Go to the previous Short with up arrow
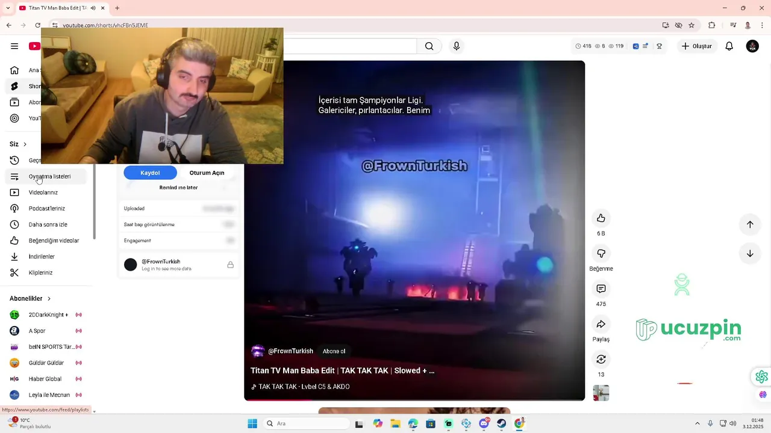This screenshot has height=433, width=771. coord(750,224)
